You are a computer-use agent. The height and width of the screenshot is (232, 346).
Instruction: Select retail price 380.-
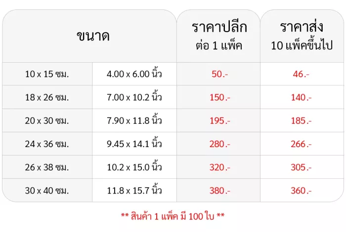pos(220,191)
